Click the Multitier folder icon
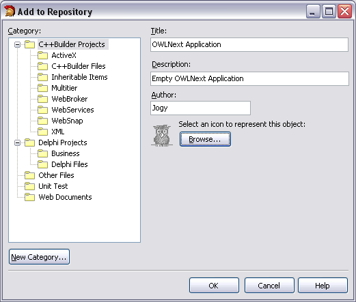 point(43,88)
